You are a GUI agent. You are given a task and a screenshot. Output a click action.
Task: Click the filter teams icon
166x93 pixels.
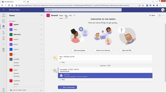pyautogui.click(x=41, y=16)
